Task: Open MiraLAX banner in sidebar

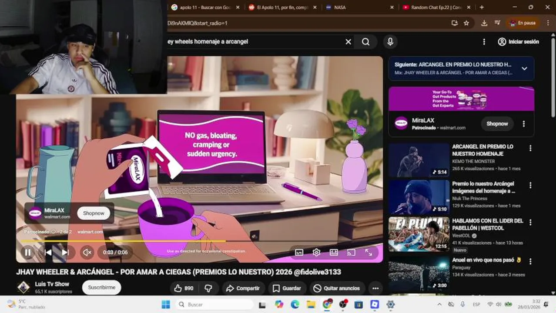Action: pos(461,99)
